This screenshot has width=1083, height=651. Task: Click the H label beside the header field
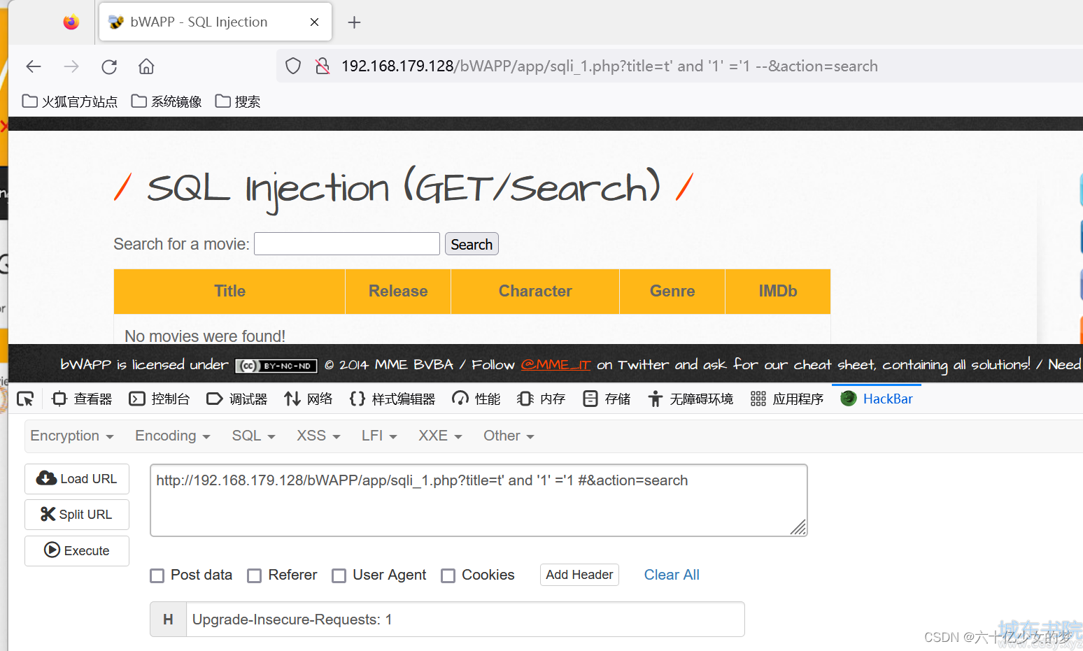click(x=168, y=620)
